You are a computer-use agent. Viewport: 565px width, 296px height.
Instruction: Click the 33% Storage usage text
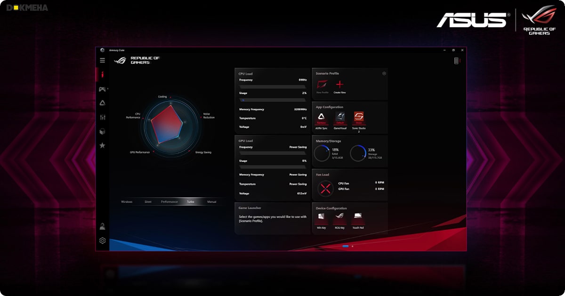coord(371,150)
